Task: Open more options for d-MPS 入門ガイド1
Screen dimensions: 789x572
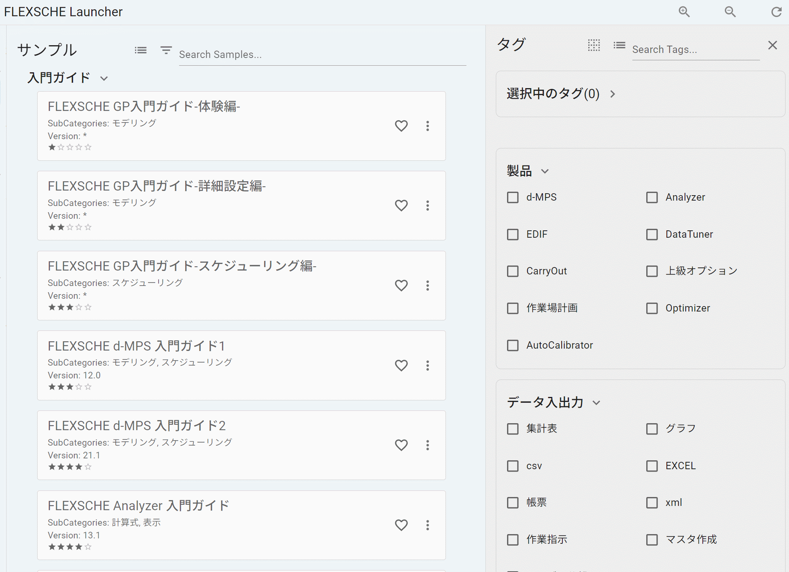Action: tap(427, 365)
